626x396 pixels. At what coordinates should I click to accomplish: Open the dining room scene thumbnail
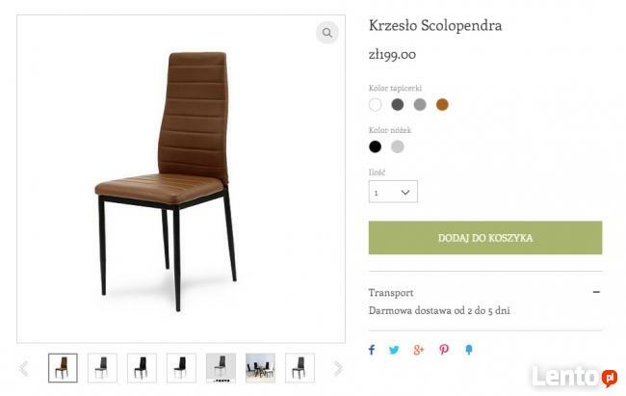click(260, 368)
